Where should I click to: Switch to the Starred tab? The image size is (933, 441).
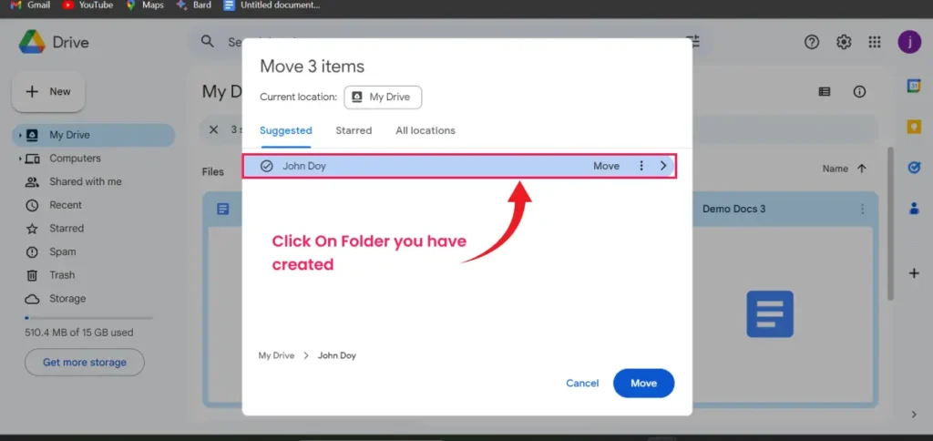(x=354, y=130)
